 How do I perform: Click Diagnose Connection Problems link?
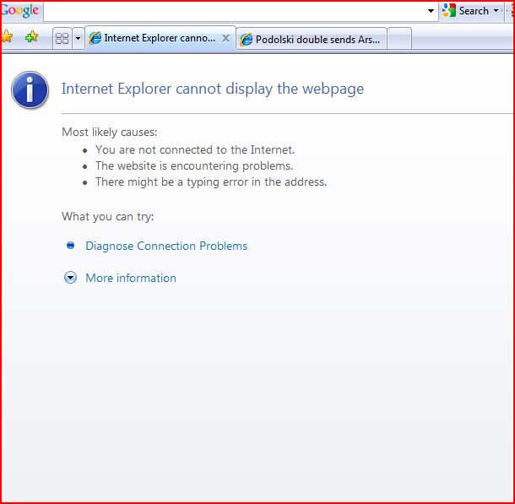[166, 246]
